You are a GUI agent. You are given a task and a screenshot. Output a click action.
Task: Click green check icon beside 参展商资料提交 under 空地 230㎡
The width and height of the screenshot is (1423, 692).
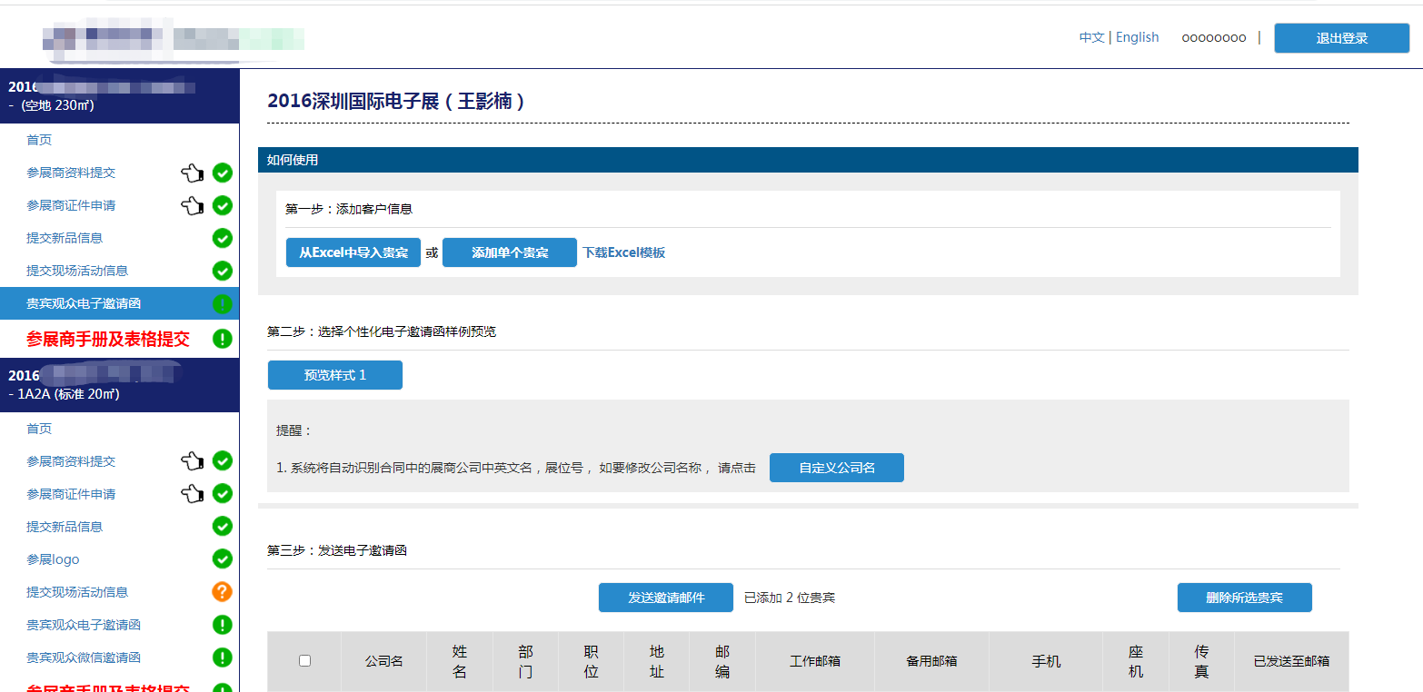point(223,173)
